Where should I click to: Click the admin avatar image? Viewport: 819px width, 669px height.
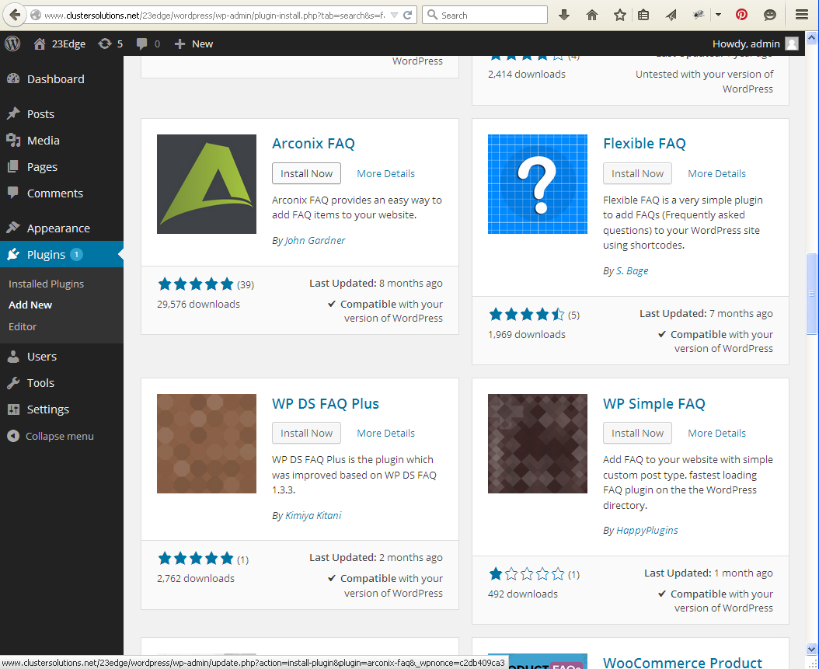(792, 44)
